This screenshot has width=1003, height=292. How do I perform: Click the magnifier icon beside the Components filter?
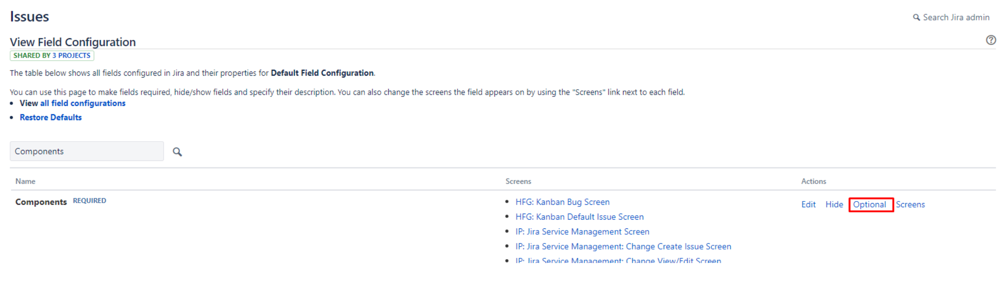177,152
